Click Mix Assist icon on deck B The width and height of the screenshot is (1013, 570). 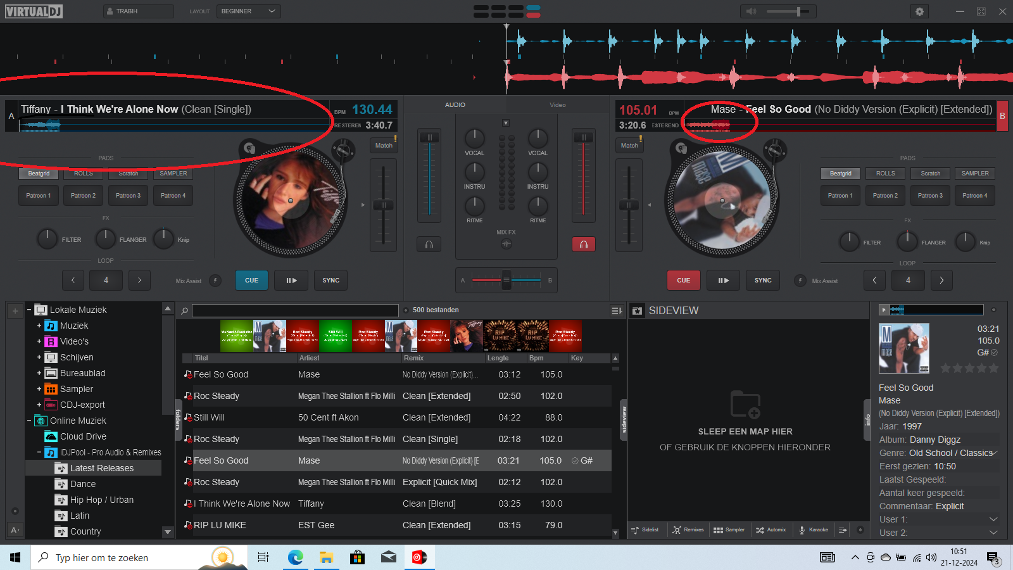[x=800, y=281]
